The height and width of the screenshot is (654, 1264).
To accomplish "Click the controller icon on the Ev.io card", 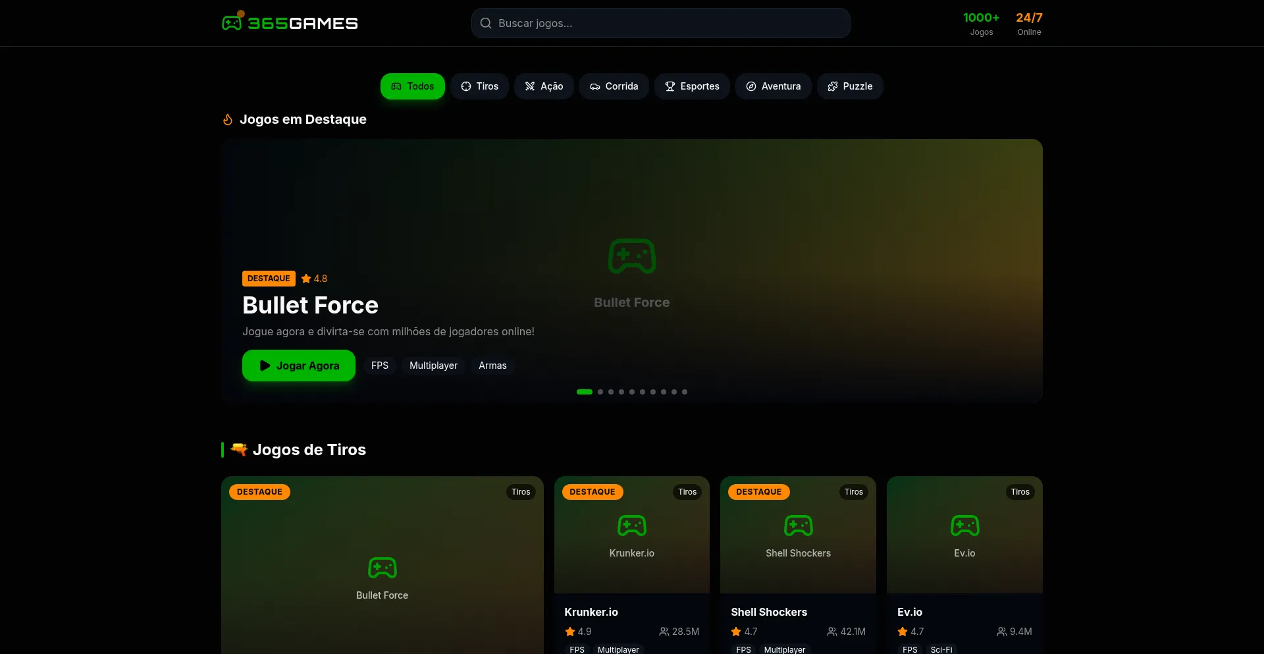I will point(965,526).
